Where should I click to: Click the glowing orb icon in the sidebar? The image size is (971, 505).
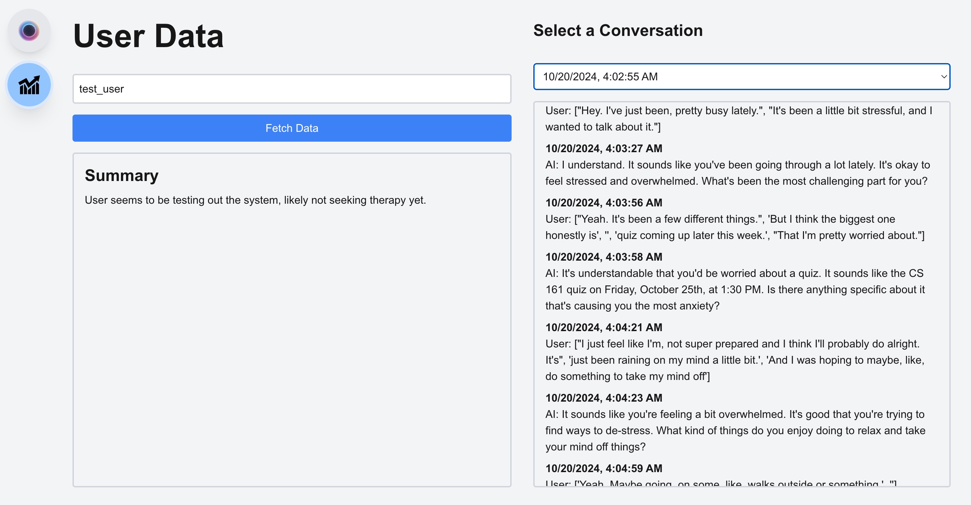[x=29, y=31]
